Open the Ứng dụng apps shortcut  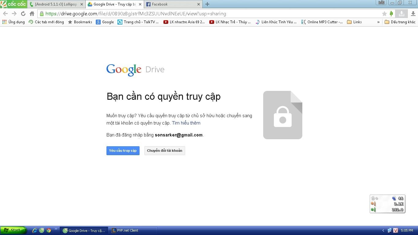(13, 22)
